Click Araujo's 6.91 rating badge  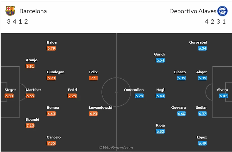(31, 66)
